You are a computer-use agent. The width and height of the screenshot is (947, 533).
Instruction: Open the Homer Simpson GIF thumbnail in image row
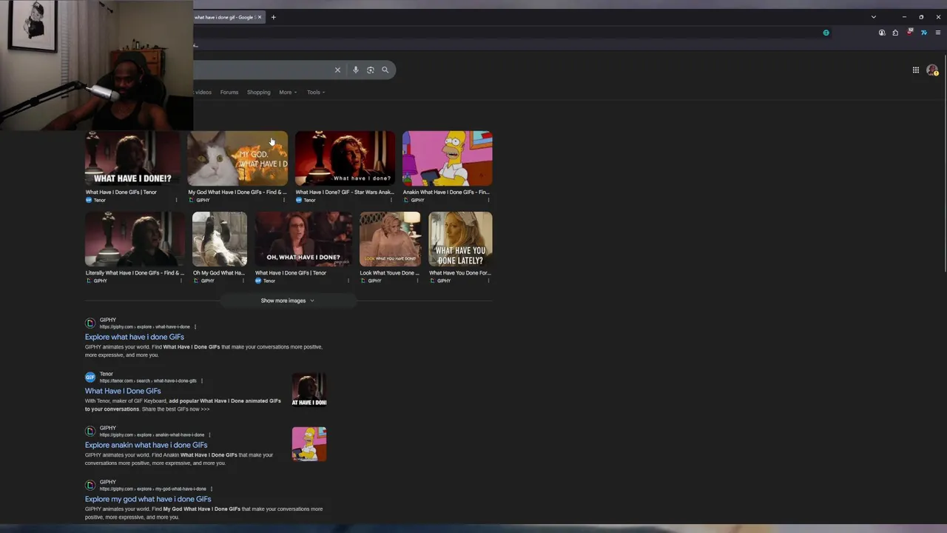(448, 158)
